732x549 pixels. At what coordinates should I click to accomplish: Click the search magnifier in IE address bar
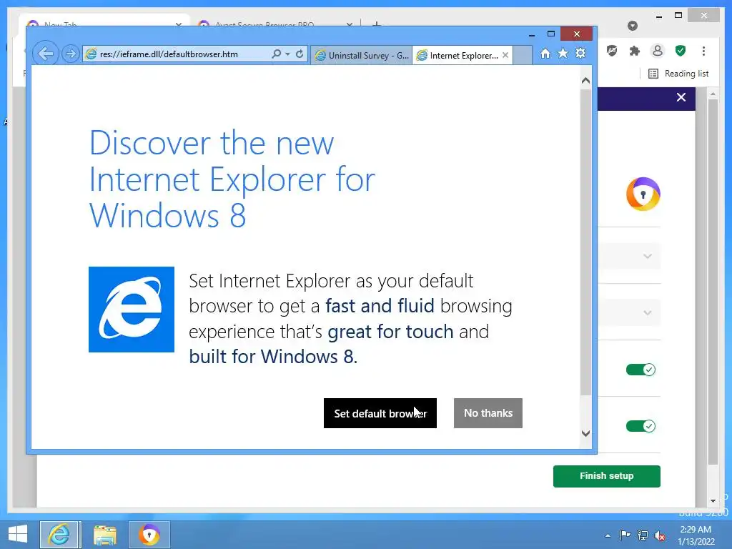[277, 54]
